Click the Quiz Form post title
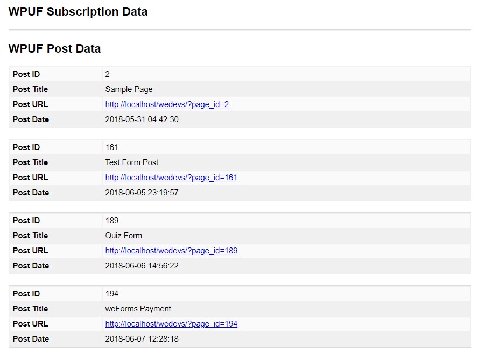Viewport: 479px width, 354px height. coord(123,236)
